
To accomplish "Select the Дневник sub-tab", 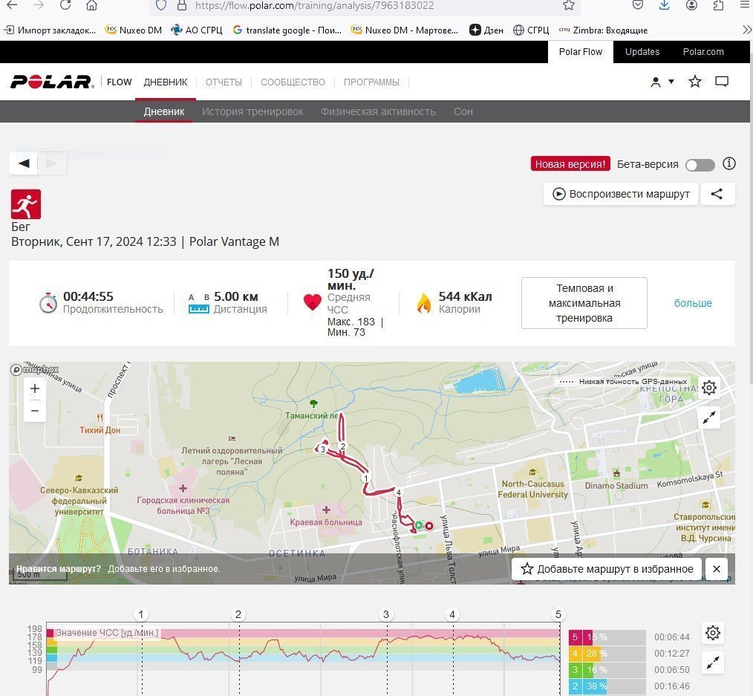I will pos(164,111).
